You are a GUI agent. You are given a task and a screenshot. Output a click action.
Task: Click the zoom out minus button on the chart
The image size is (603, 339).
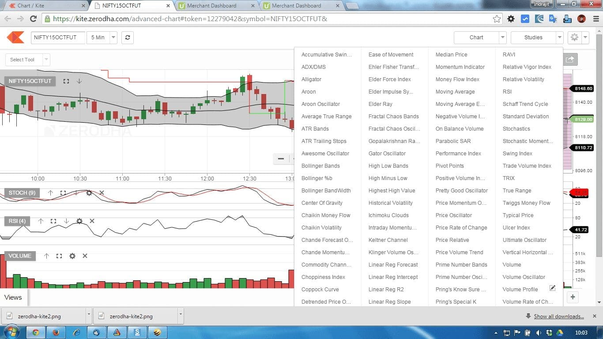281,159
